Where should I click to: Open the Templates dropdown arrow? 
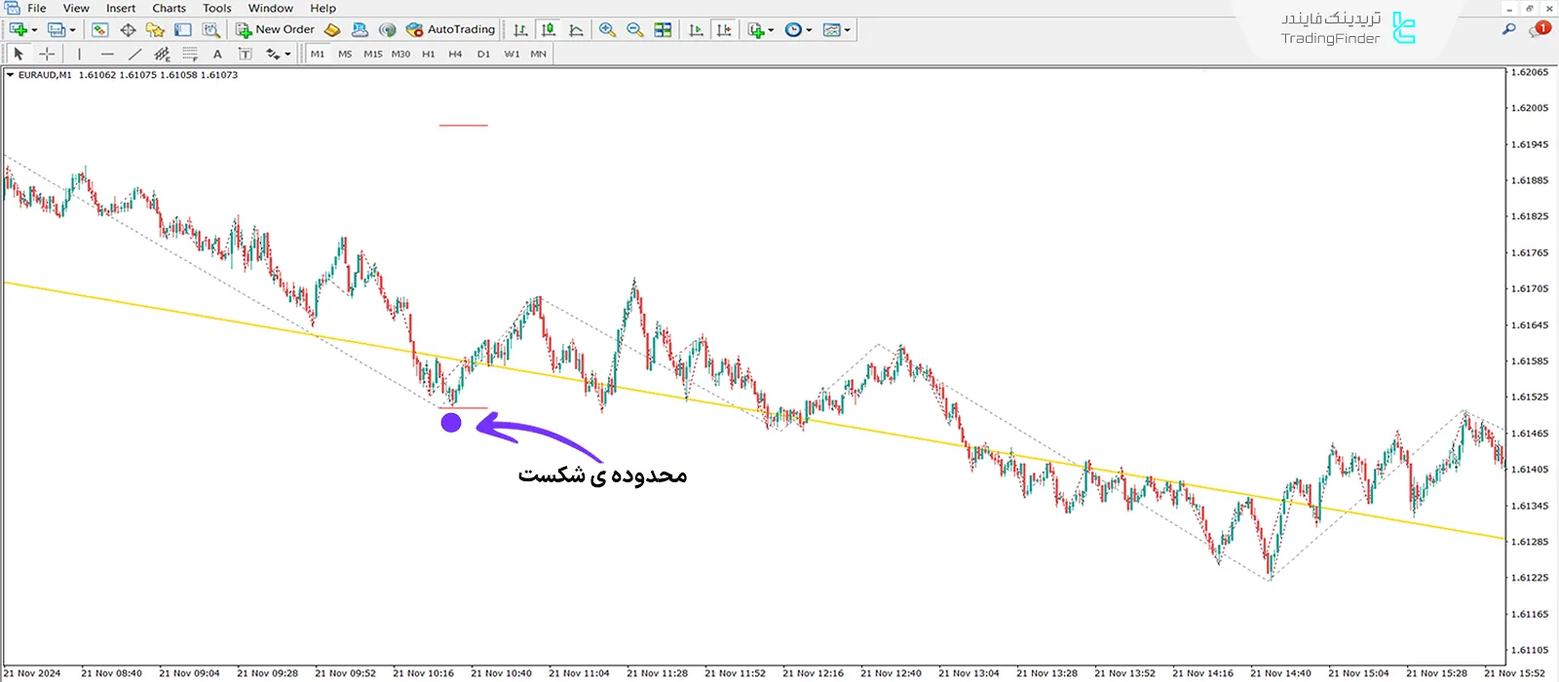click(847, 30)
